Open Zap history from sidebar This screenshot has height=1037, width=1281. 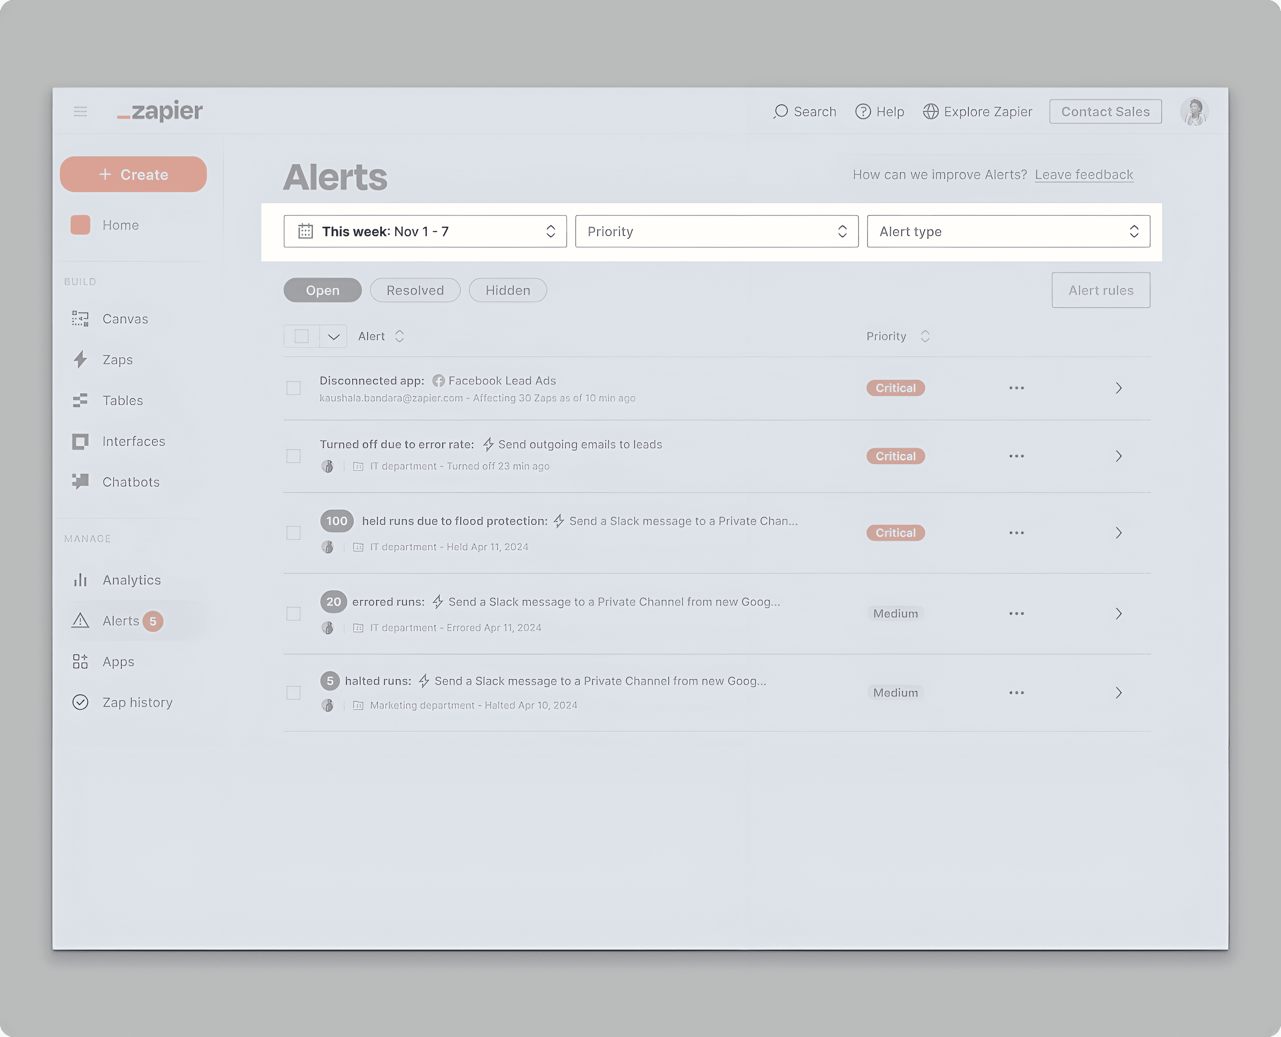(x=137, y=702)
